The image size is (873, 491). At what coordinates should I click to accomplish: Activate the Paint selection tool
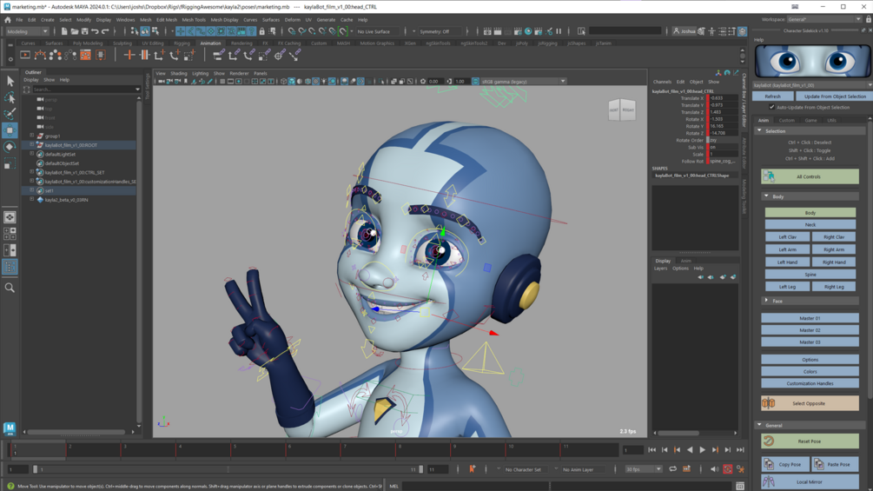[10, 114]
